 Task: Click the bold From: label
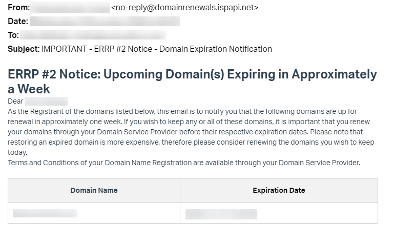pyautogui.click(x=18, y=8)
